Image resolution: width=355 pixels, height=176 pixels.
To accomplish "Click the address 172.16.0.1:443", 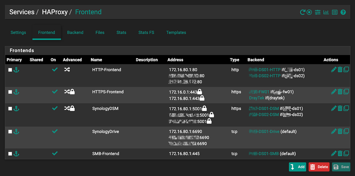I will pos(183,92).
